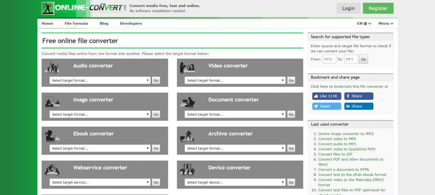Click the Video converter icon
The height and width of the screenshot is (195, 435).
click(187, 67)
